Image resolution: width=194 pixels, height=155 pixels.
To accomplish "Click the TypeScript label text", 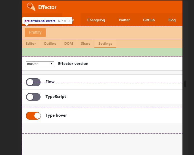I will pos(56,97).
